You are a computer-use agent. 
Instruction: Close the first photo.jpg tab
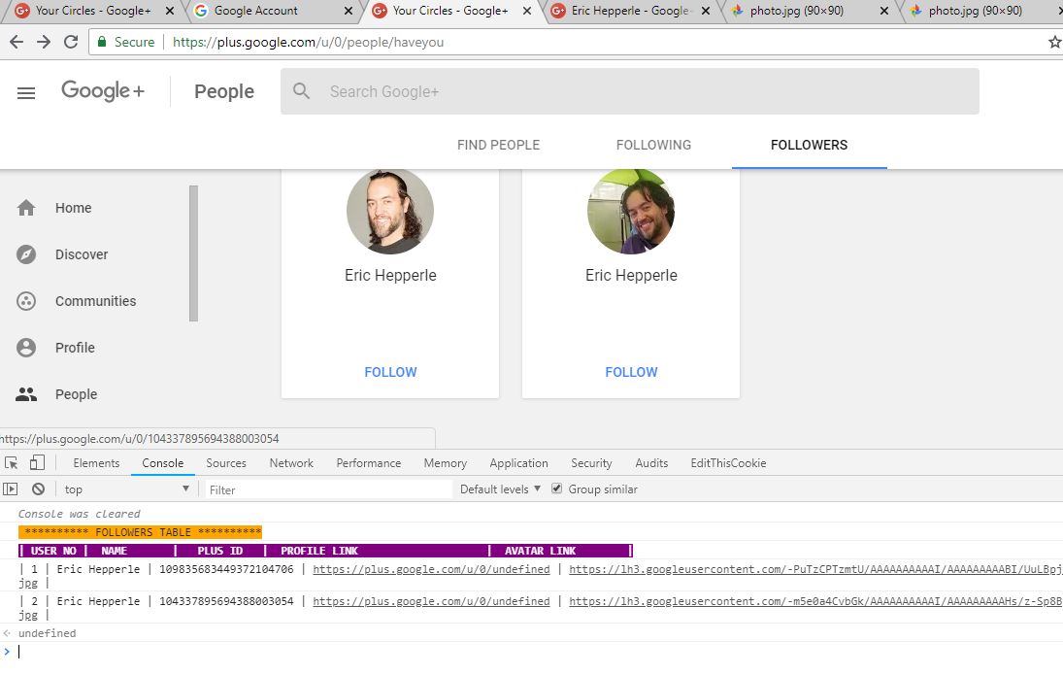point(884,11)
